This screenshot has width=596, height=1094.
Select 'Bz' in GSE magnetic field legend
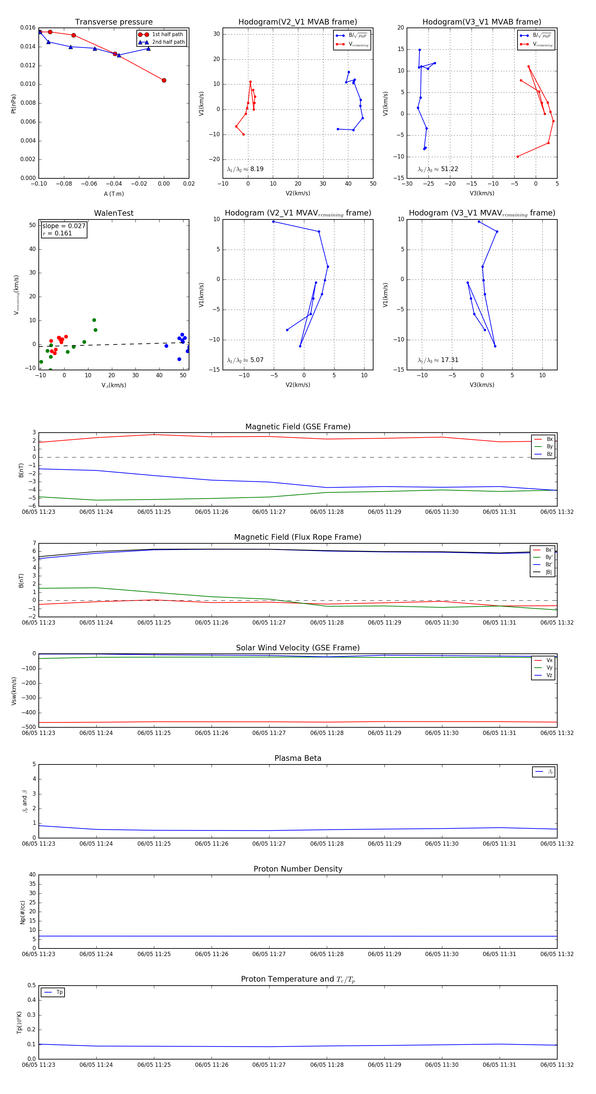point(543,454)
